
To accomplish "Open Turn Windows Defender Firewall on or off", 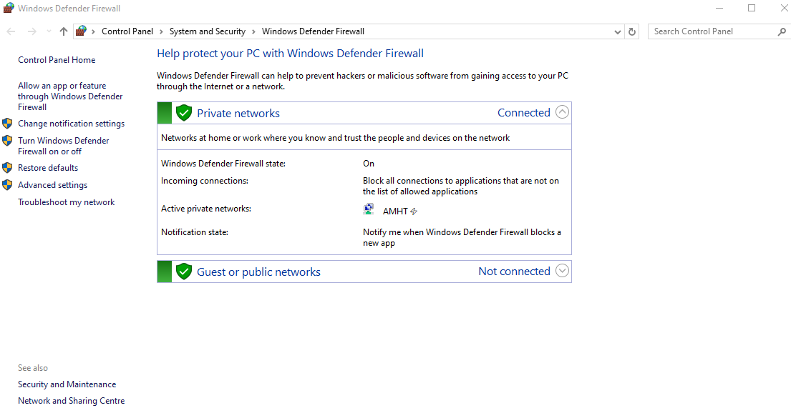I will point(63,146).
